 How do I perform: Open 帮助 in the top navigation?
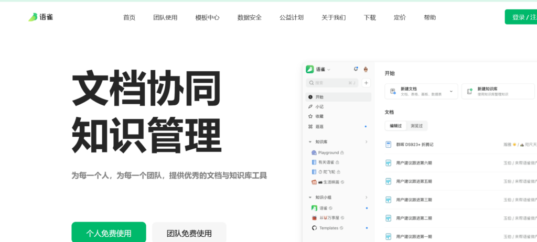coord(430,17)
